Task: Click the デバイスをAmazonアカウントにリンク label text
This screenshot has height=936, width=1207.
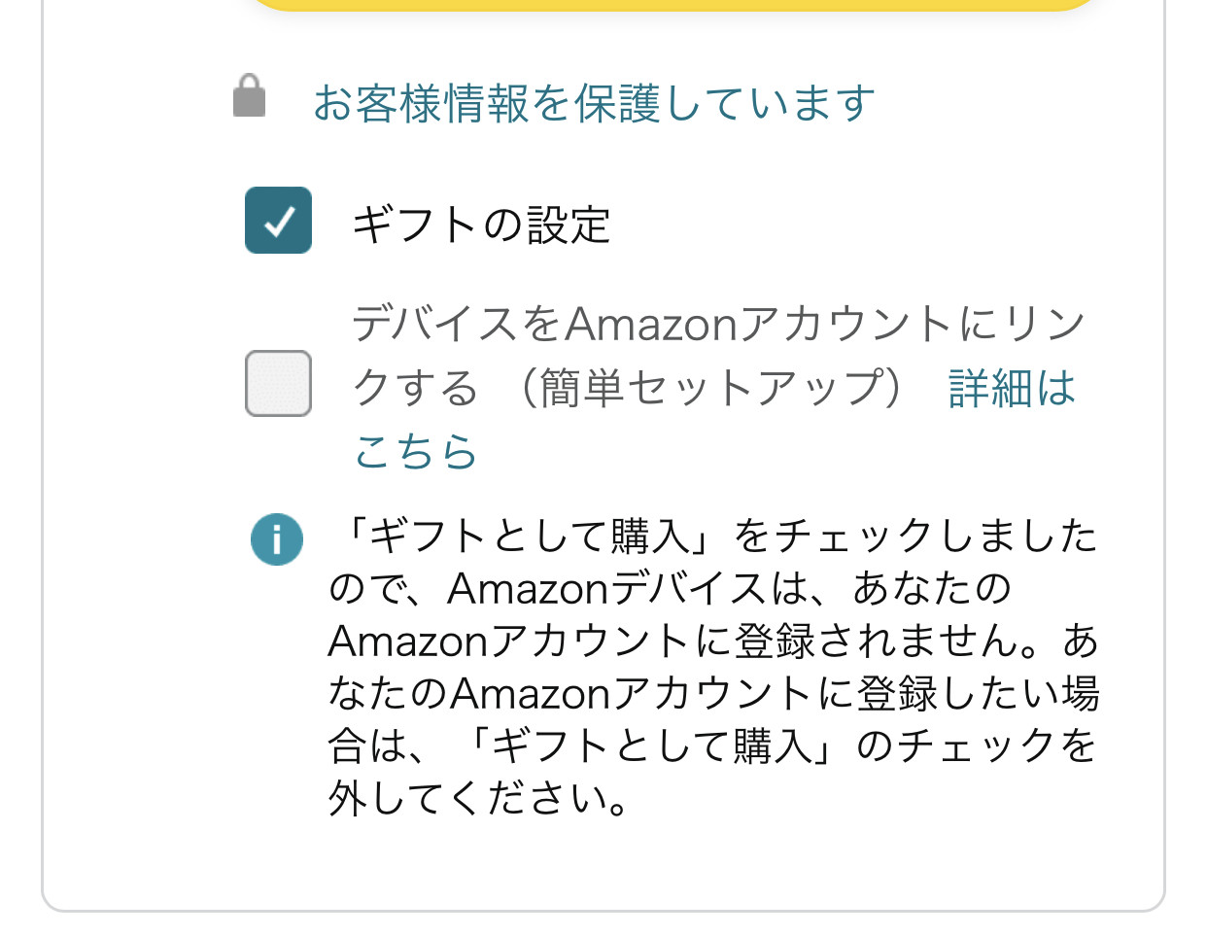Action: point(719,324)
